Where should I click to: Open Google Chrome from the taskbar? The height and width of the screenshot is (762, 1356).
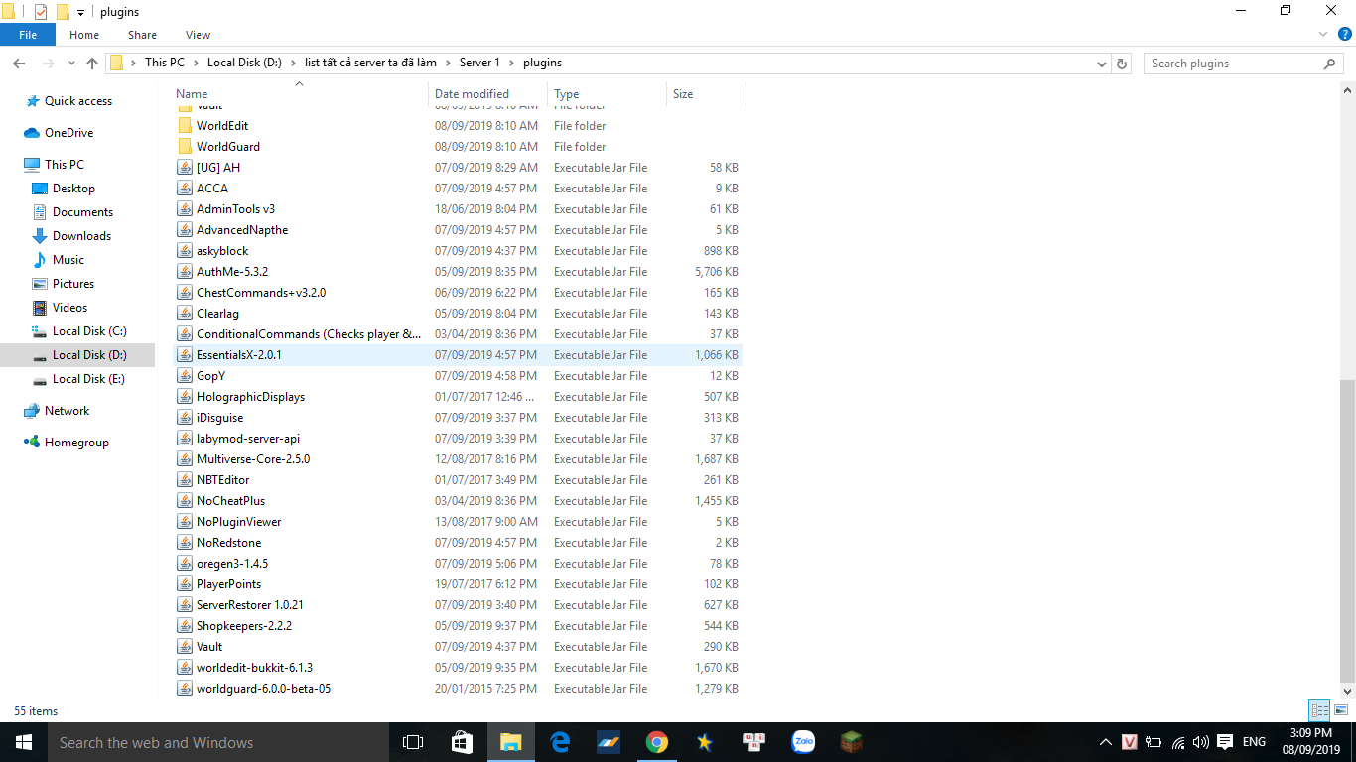656,742
